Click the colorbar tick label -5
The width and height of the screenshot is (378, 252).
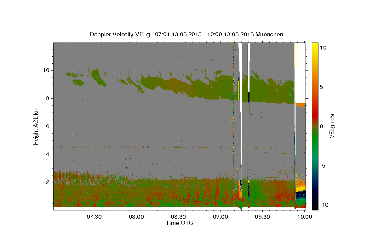[x=323, y=166]
